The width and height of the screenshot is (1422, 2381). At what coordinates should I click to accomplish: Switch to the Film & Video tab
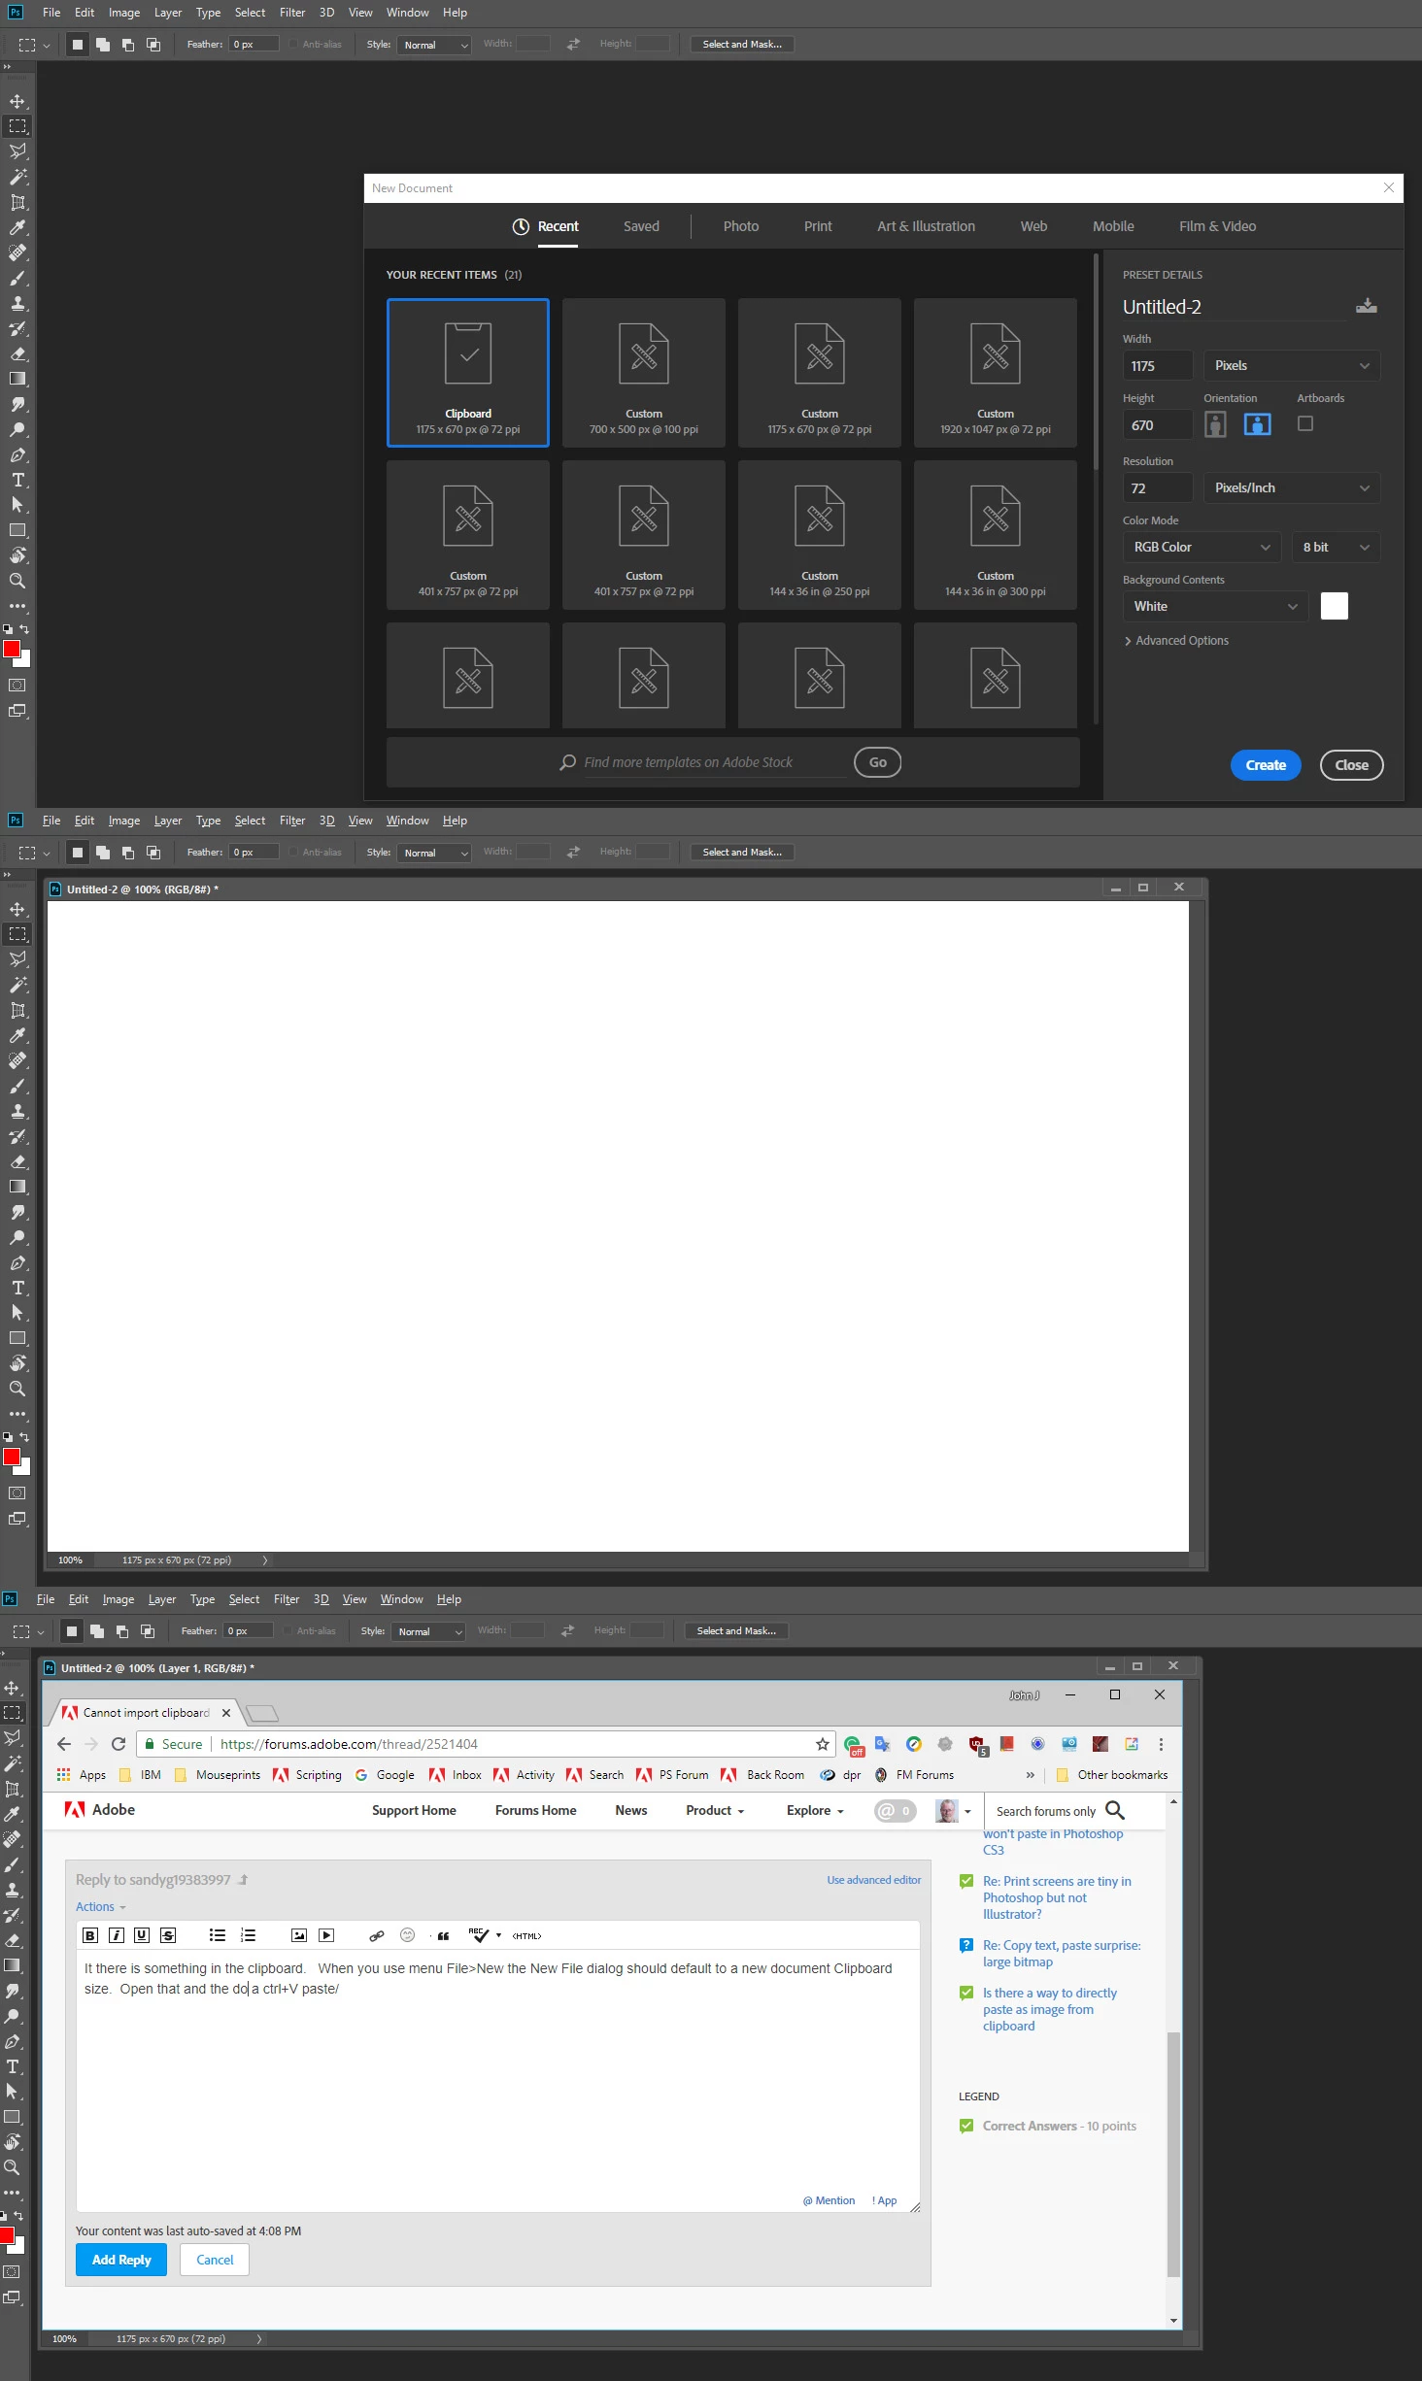tap(1217, 226)
